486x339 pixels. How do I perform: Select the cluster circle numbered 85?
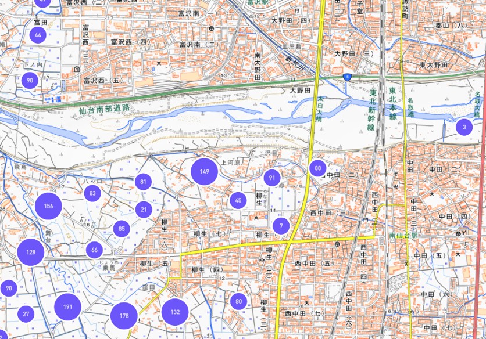pos(121,229)
